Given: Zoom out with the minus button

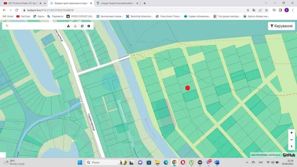Looking at the screenshot, I should point(292,140).
